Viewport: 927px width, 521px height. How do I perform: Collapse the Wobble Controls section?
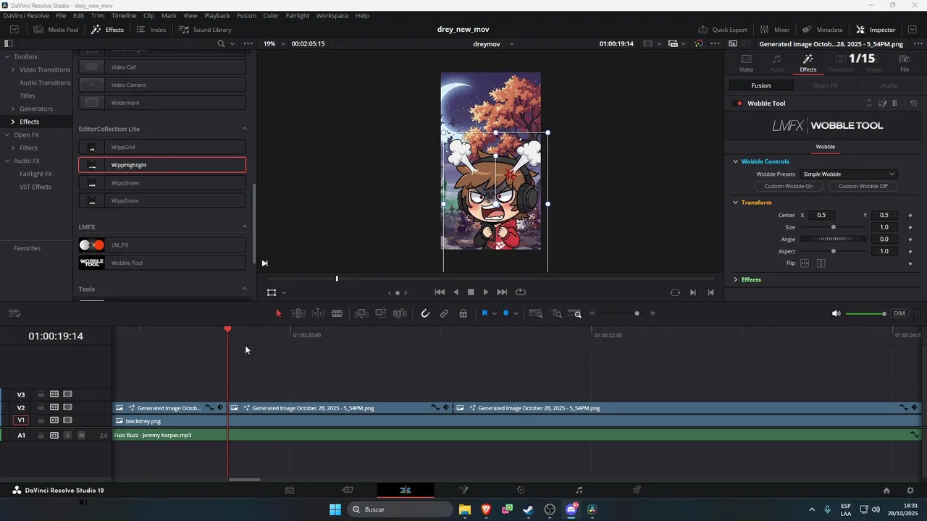[x=735, y=161]
